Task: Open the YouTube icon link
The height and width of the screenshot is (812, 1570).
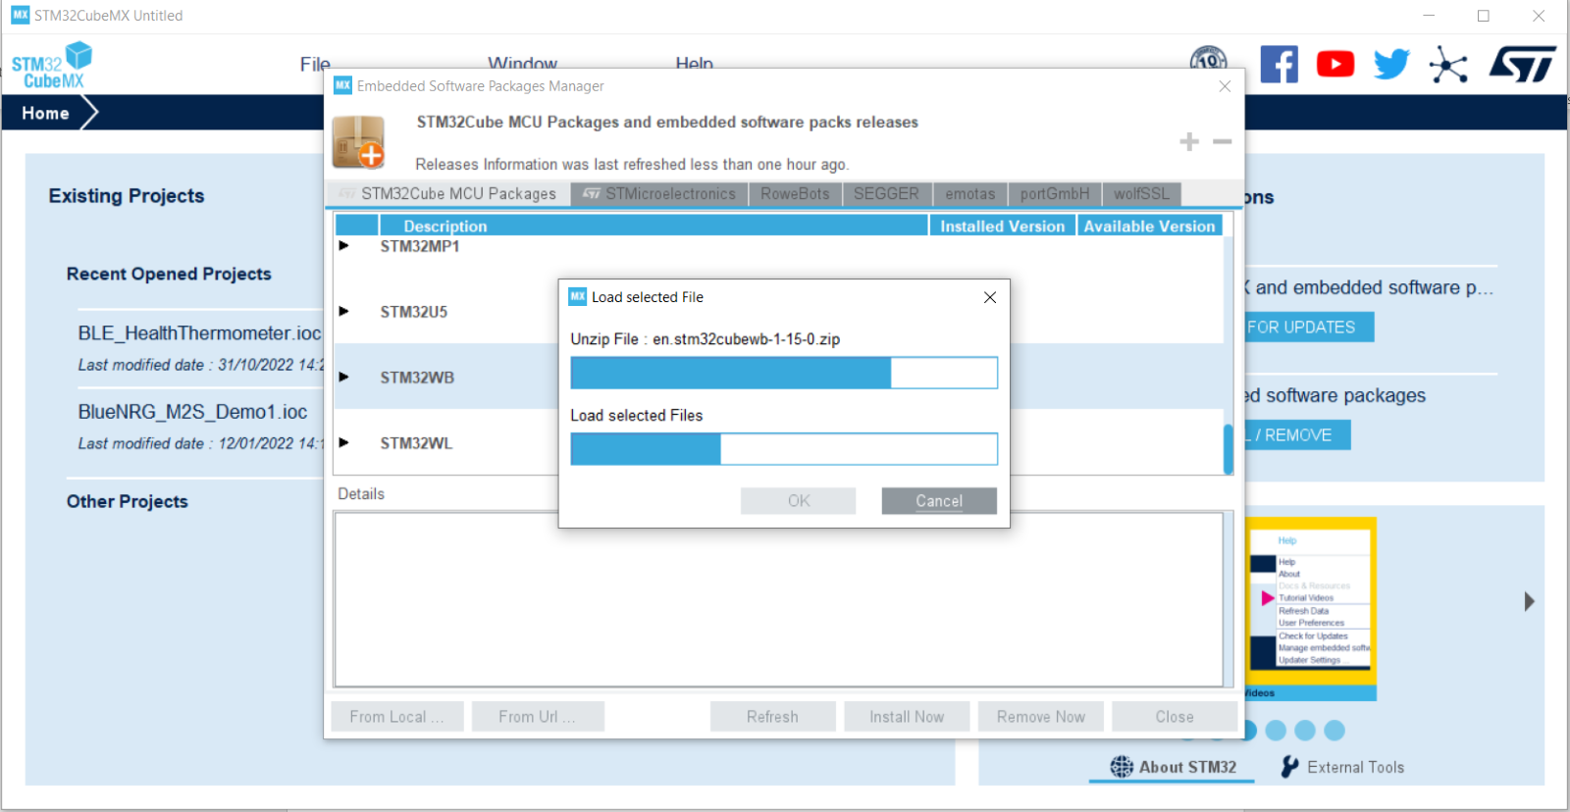Action: pos(1334,65)
